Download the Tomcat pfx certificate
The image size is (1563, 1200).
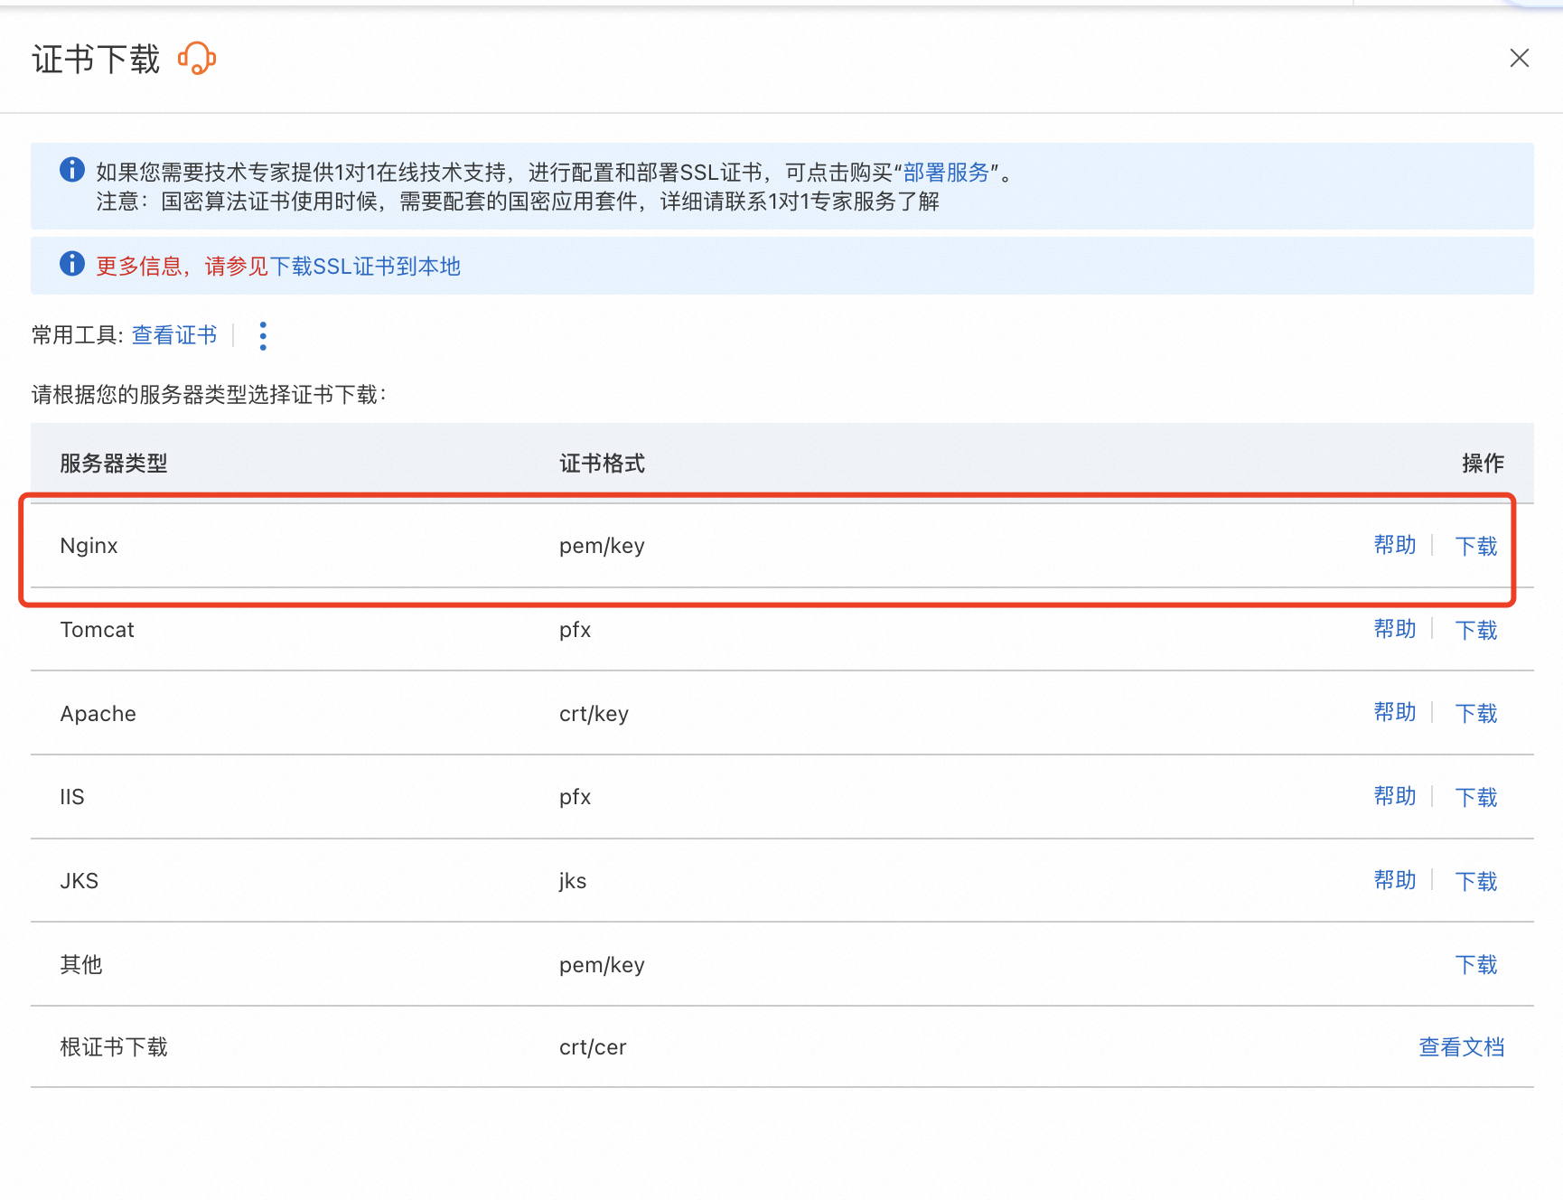tap(1476, 630)
